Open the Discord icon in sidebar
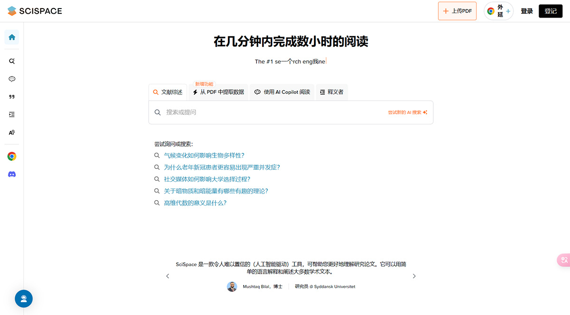 pos(11,174)
